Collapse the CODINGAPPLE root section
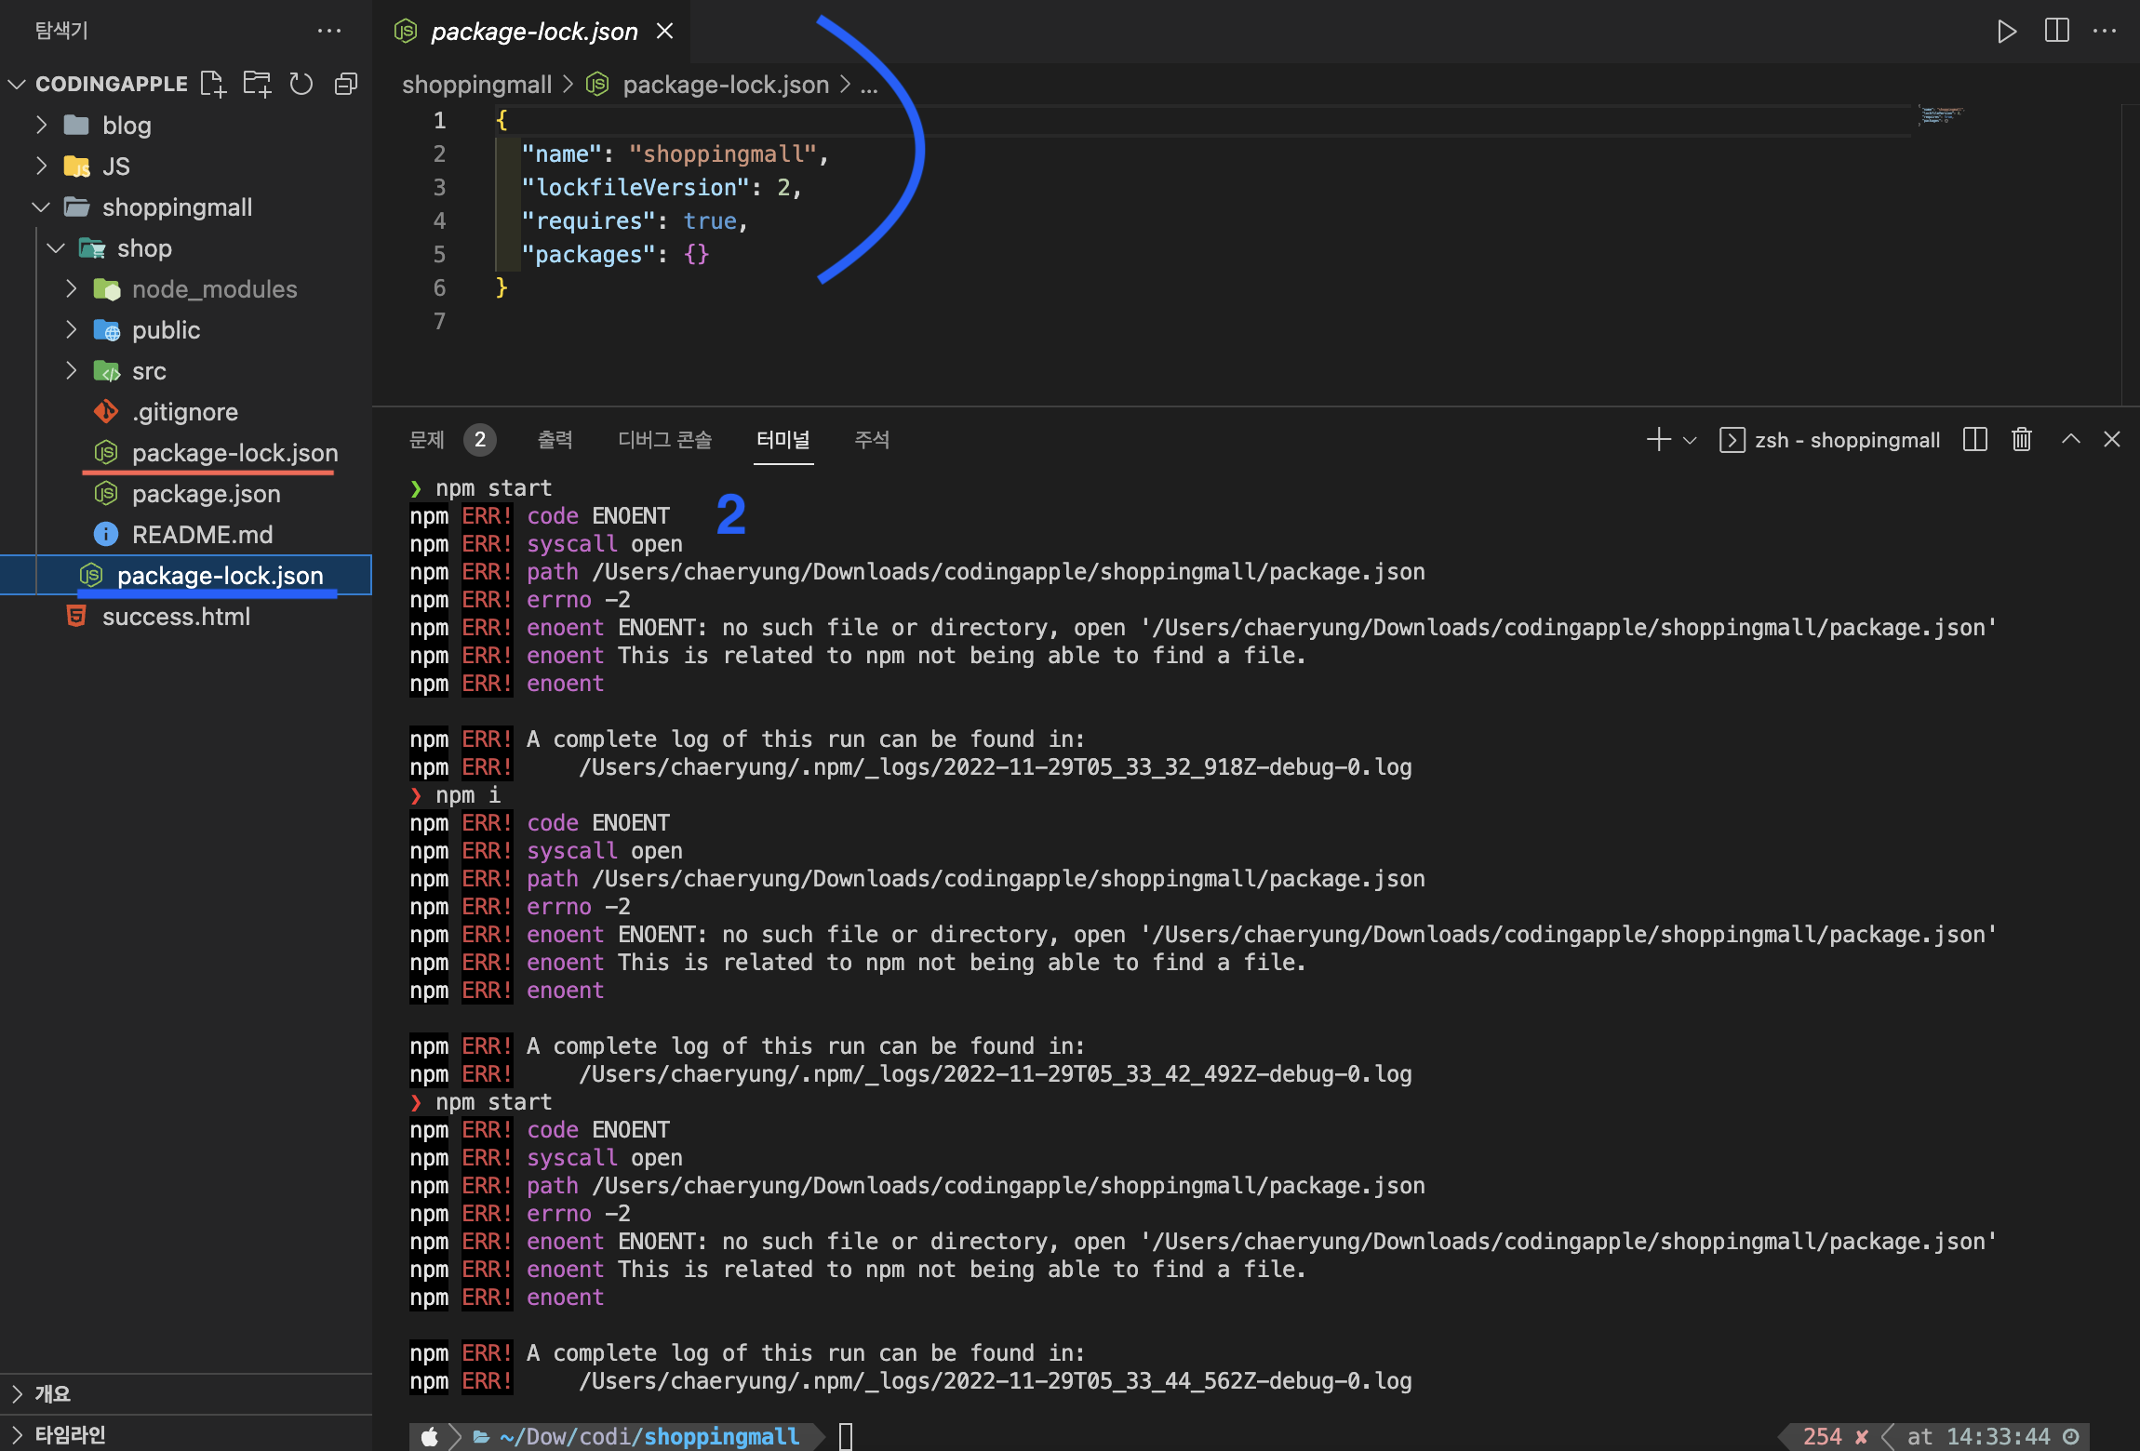Screen dimensions: 2140x1451 17,84
